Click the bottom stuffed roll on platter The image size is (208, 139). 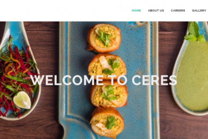point(107,122)
